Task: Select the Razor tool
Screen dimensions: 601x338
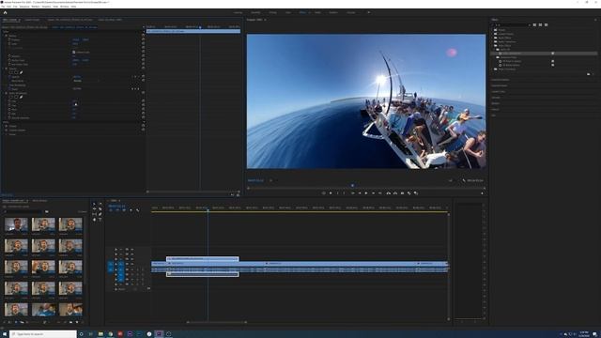Action: click(x=100, y=209)
